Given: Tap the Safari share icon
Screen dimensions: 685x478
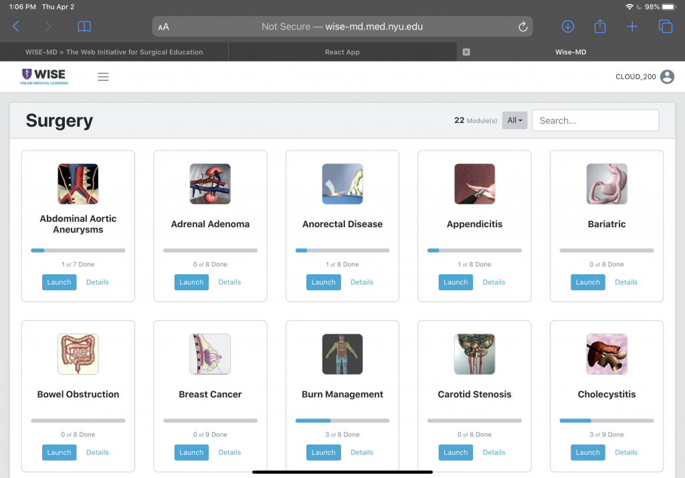Looking at the screenshot, I should coord(600,27).
